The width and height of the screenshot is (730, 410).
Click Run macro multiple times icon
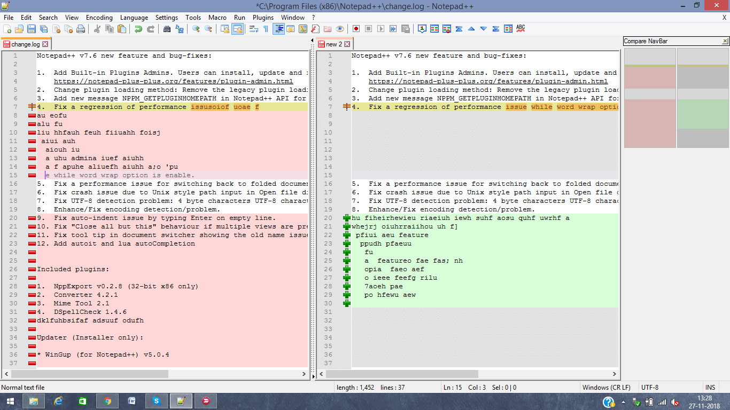pyautogui.click(x=393, y=29)
